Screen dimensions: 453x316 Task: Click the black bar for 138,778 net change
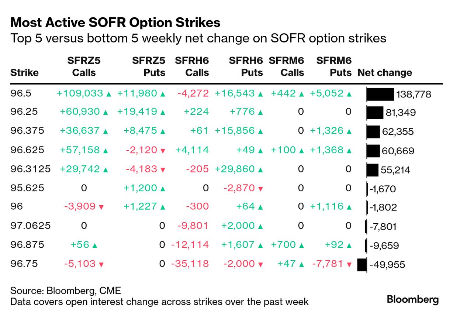(x=380, y=94)
